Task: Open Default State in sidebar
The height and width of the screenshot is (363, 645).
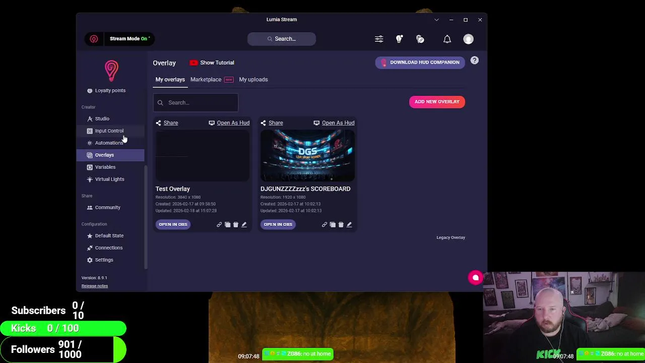Action: [x=110, y=236]
